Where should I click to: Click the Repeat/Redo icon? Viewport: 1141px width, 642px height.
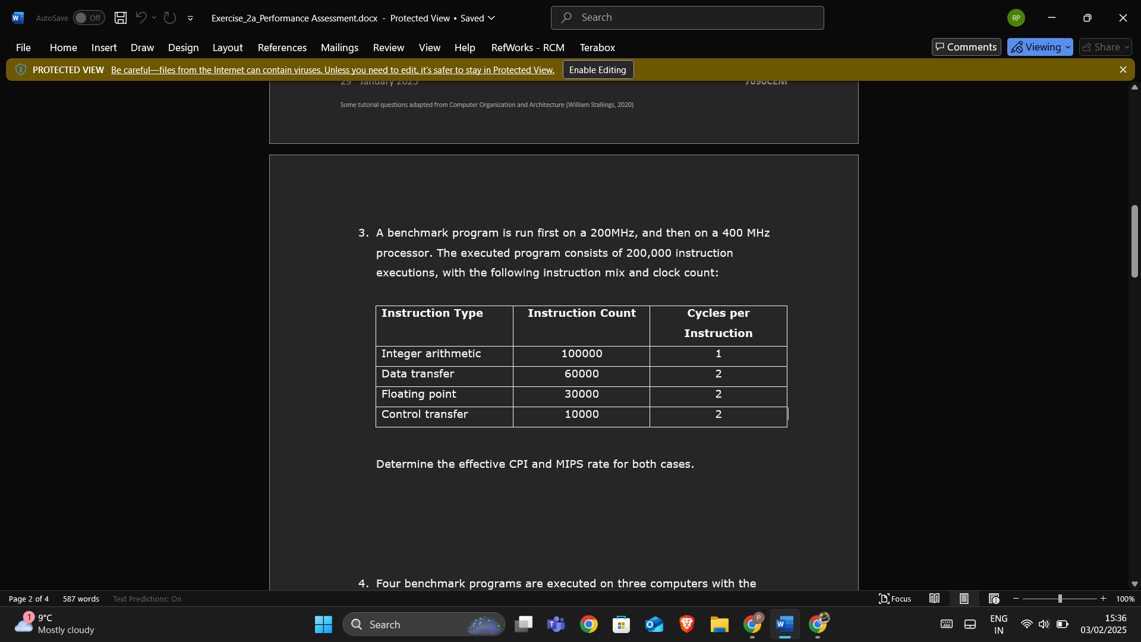pyautogui.click(x=169, y=18)
